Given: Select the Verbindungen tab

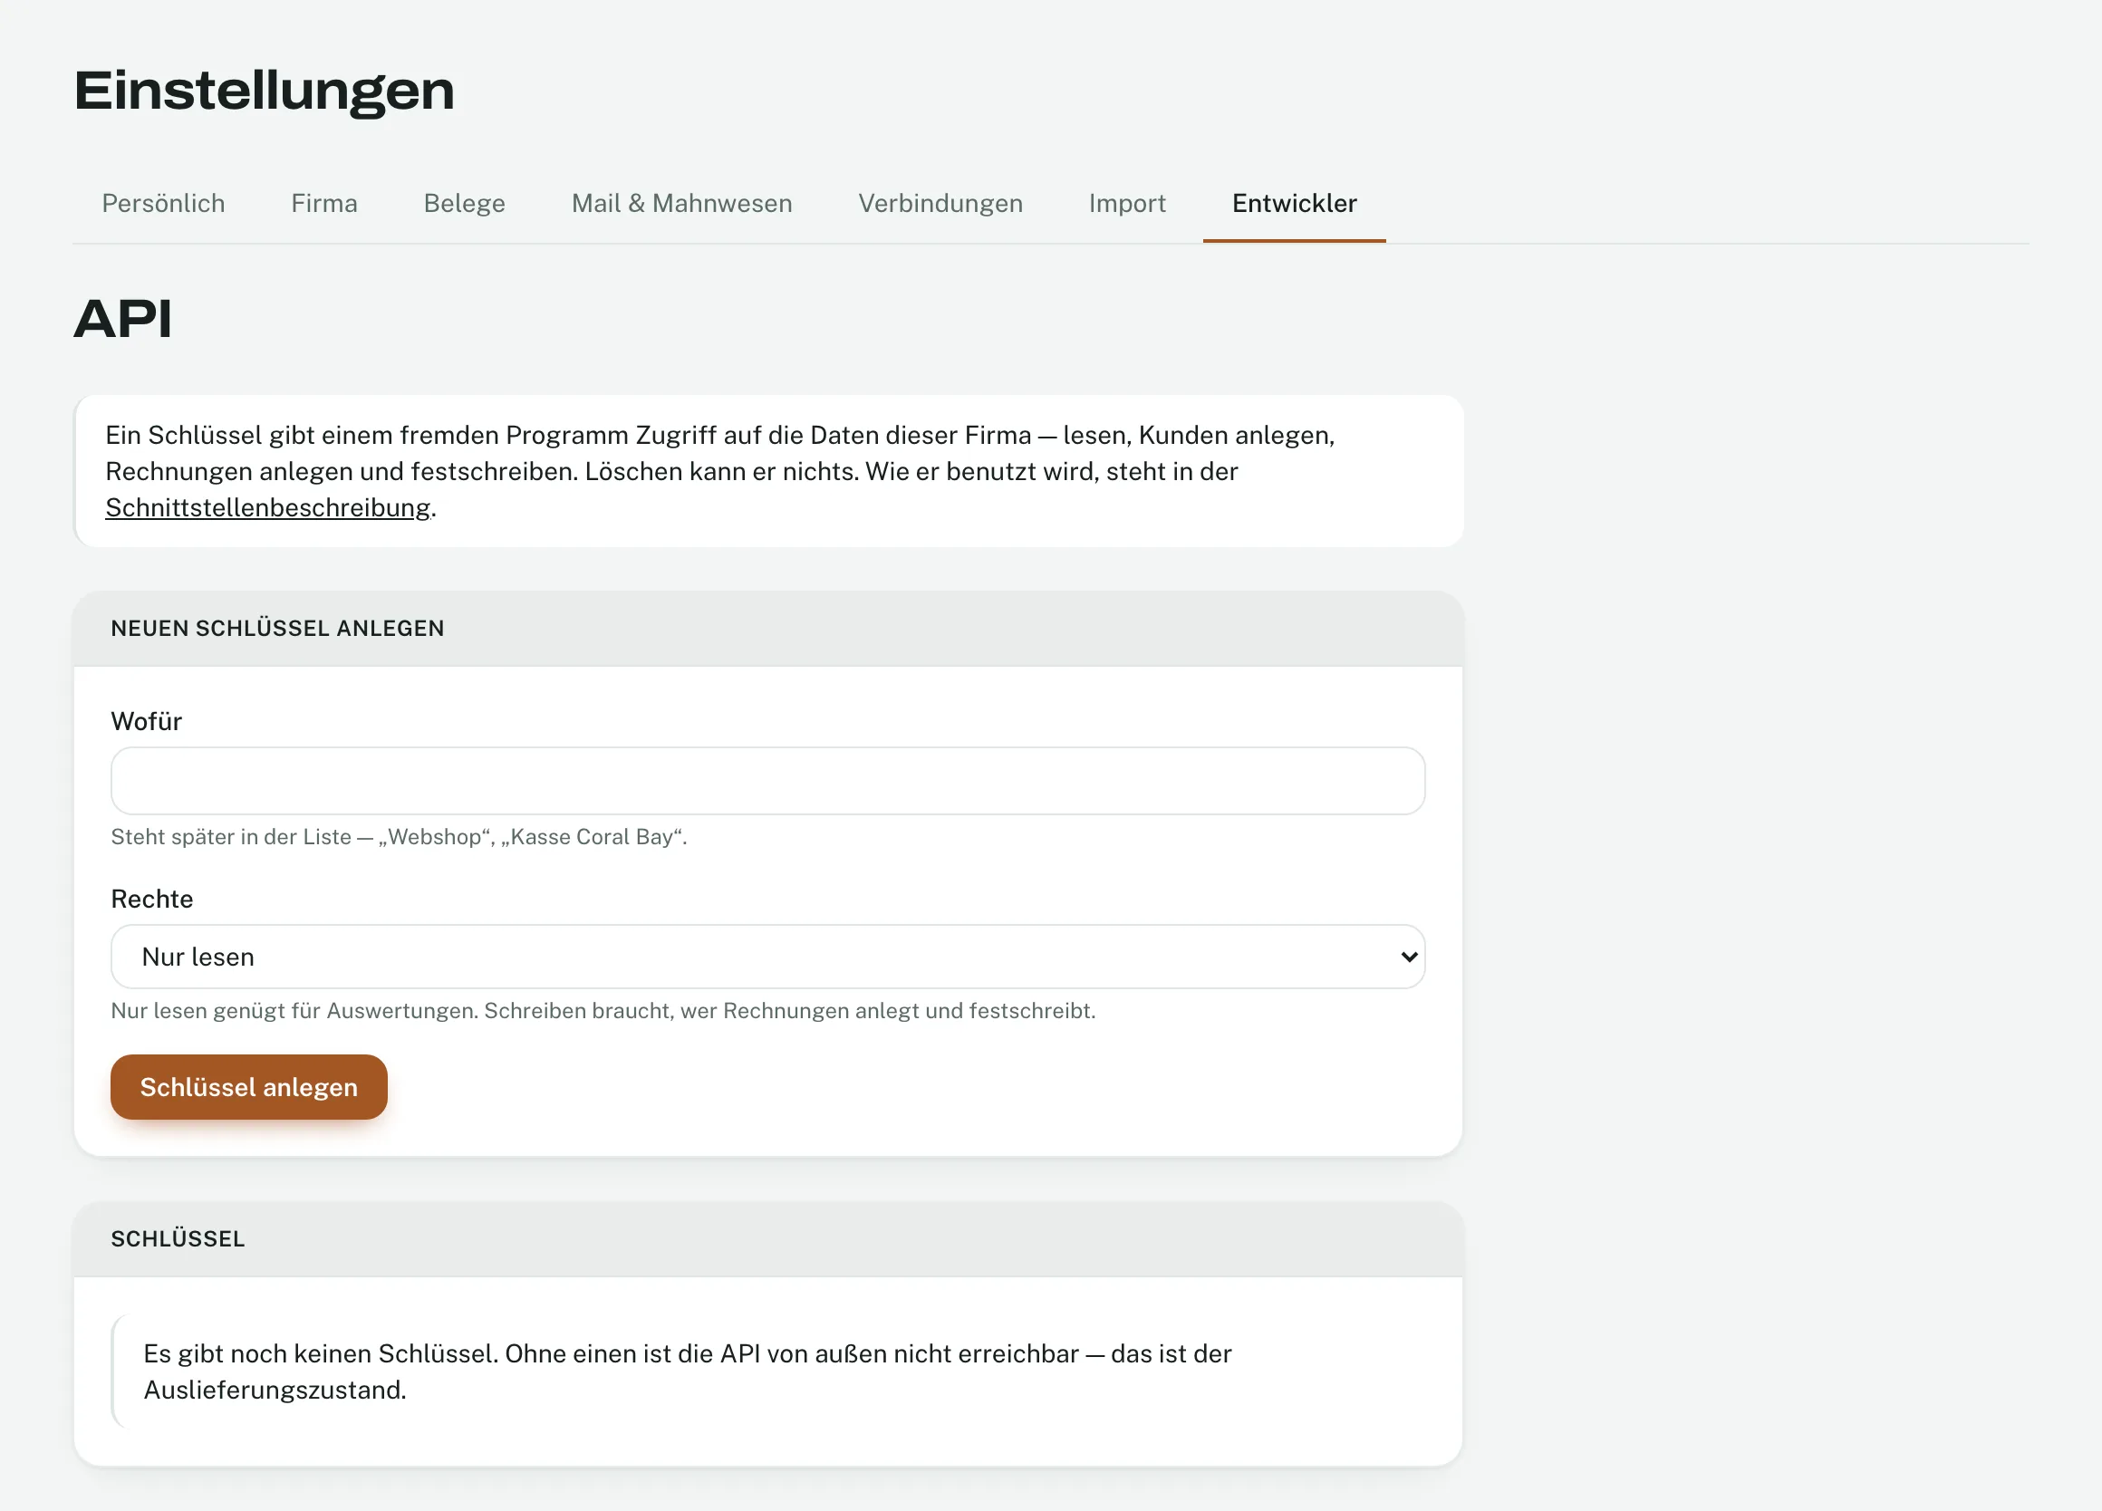Looking at the screenshot, I should coord(940,204).
